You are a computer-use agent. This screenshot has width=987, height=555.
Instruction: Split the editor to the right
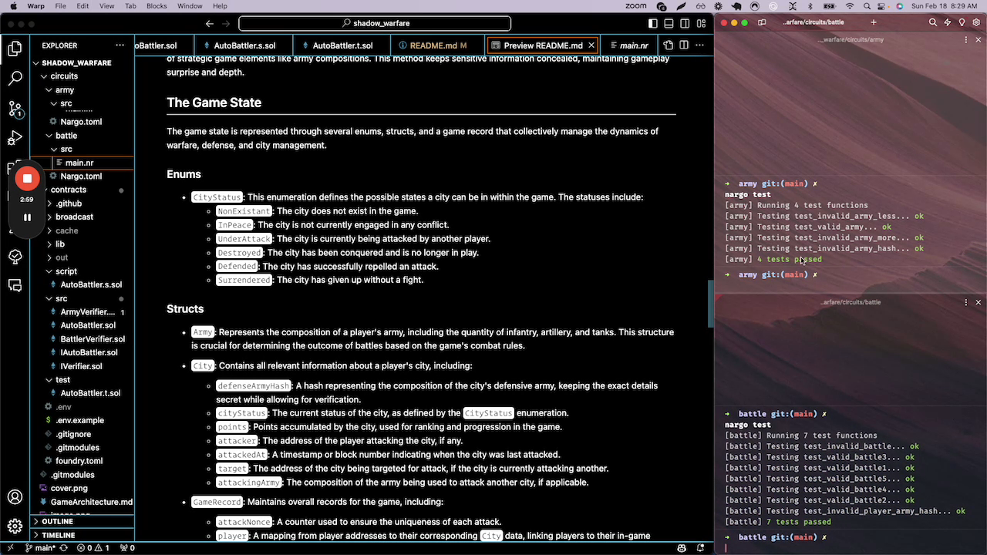685,45
